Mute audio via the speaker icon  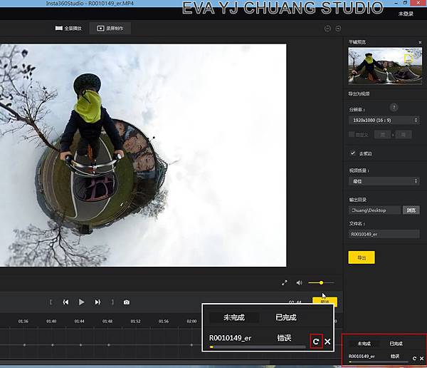(x=299, y=283)
